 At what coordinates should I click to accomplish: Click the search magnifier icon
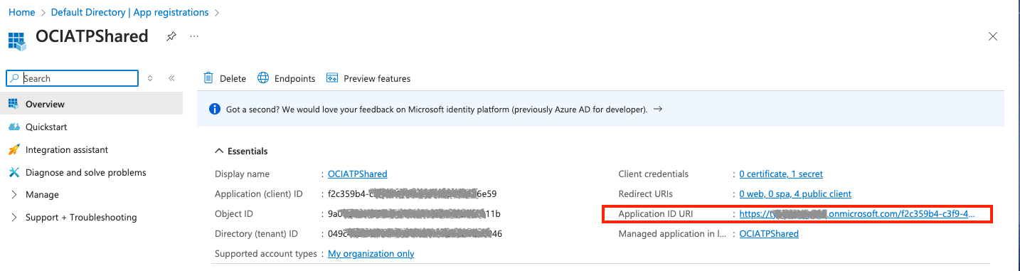(14, 78)
